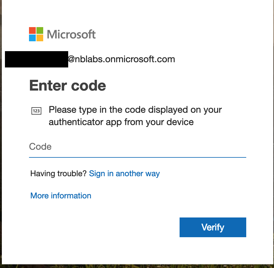Click the @nblabs.onmicrosoft.com account text
Screen dimensions: 274x268
pyautogui.click(x=122, y=59)
